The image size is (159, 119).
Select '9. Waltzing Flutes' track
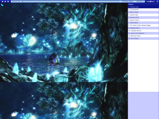[x=143, y=28]
